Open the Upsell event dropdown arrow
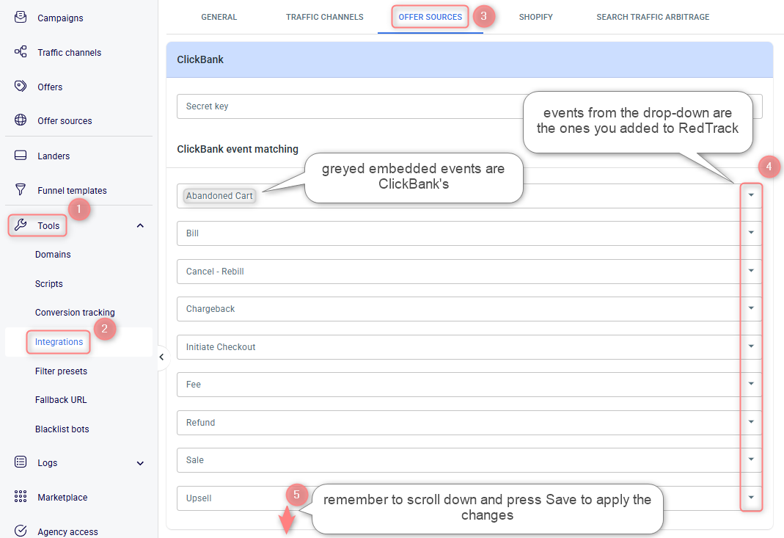 pyautogui.click(x=751, y=498)
